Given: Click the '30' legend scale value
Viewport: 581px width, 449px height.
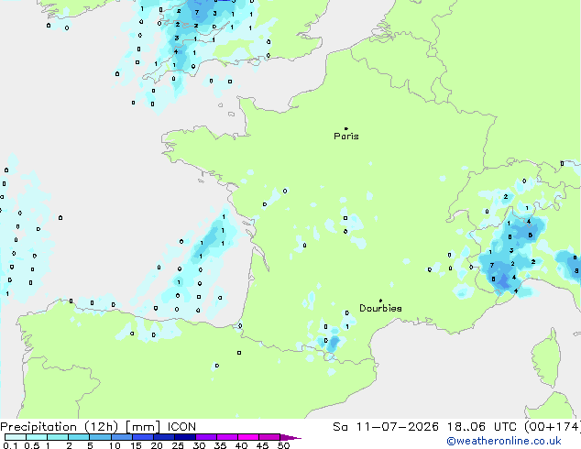Looking at the screenshot, I should point(199,445).
